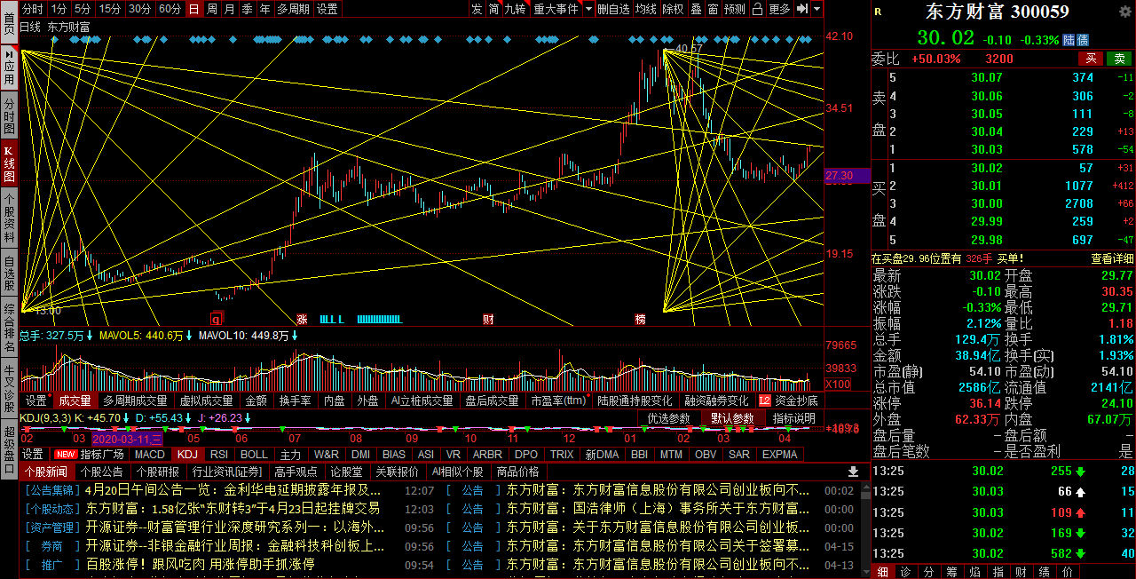Click the yellow R marker near stock title
Screen dimensions: 1136x579
coord(878,12)
